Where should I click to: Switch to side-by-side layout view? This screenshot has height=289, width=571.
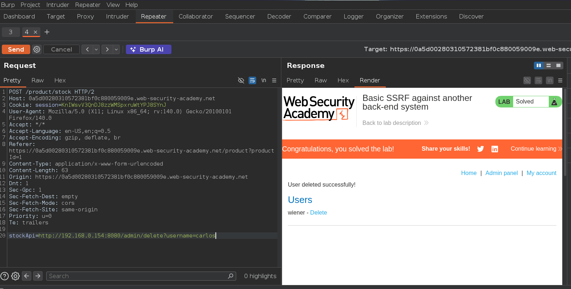click(539, 65)
